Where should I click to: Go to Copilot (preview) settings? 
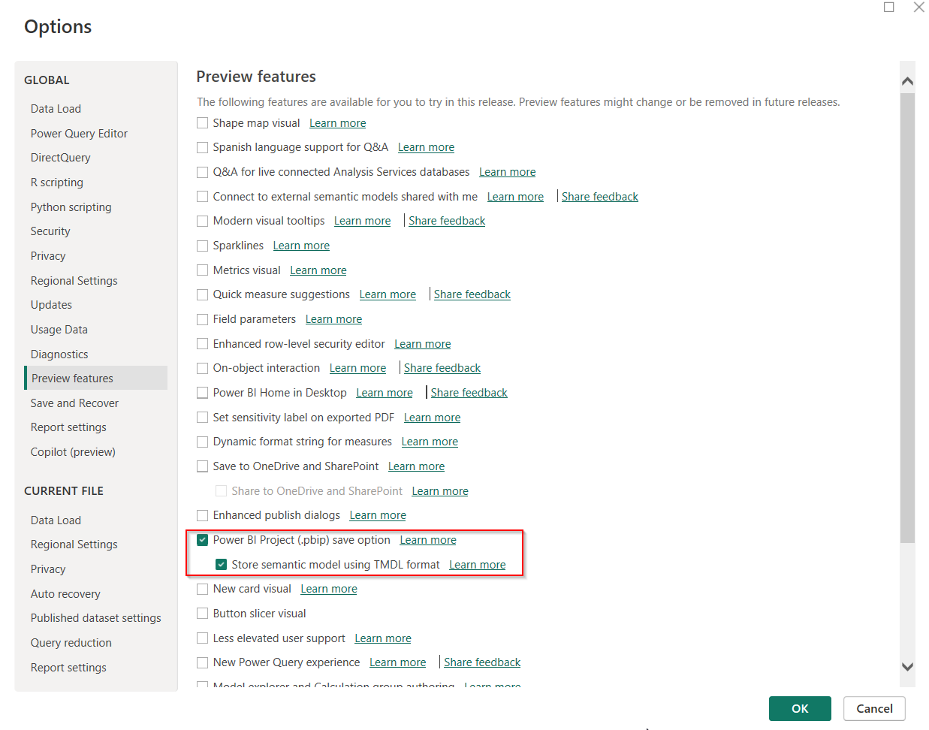click(x=73, y=452)
